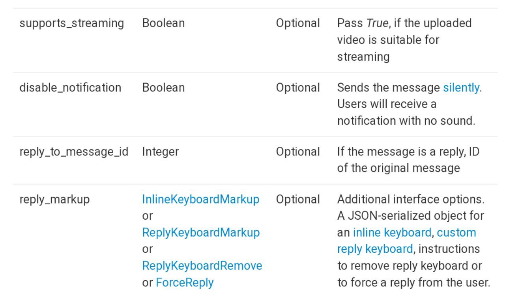Click the Integer type for reply_to_message_id
505x299 pixels.
(161, 152)
